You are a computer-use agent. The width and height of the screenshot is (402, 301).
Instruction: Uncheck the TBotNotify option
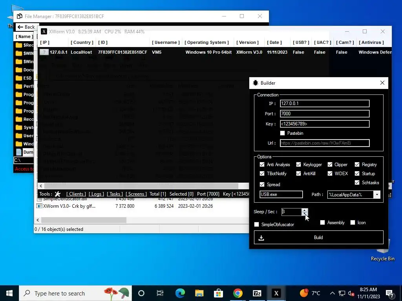pos(262,173)
